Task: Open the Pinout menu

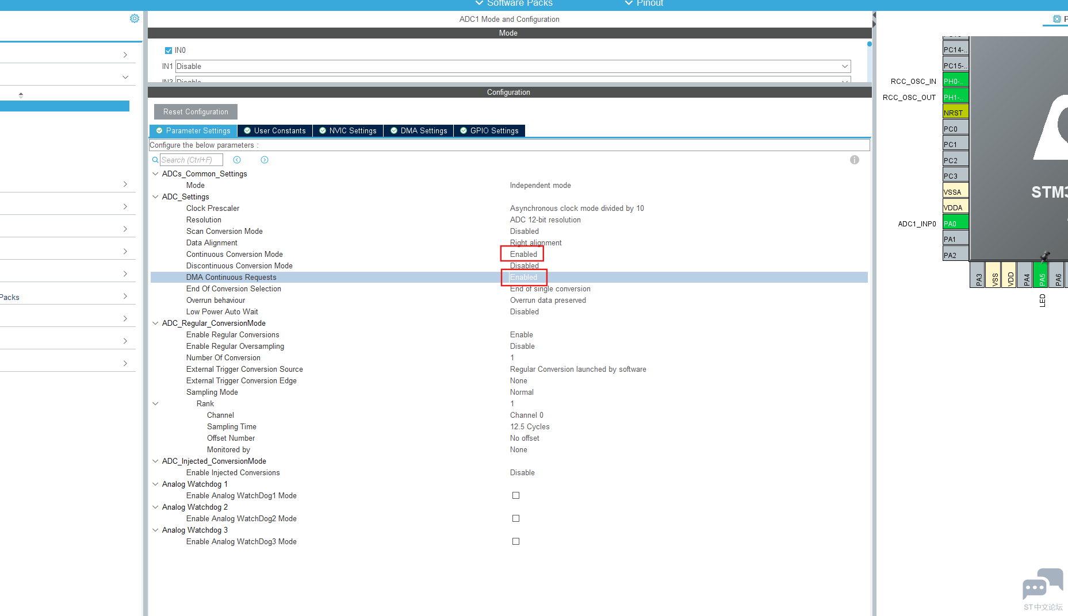Action: pyautogui.click(x=644, y=3)
